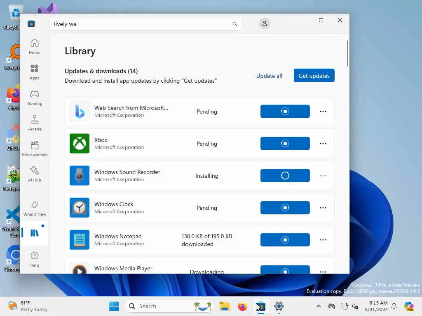The height and width of the screenshot is (316, 422).
Task: Open more options for Windows Clock
Action: pos(323,208)
